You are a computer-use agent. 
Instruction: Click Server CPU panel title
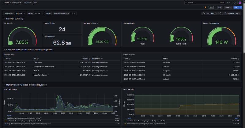(9, 23)
